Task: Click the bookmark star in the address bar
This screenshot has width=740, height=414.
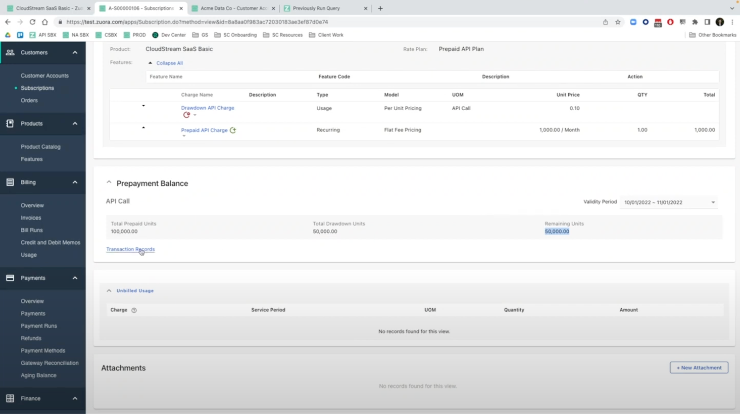Action: click(618, 22)
